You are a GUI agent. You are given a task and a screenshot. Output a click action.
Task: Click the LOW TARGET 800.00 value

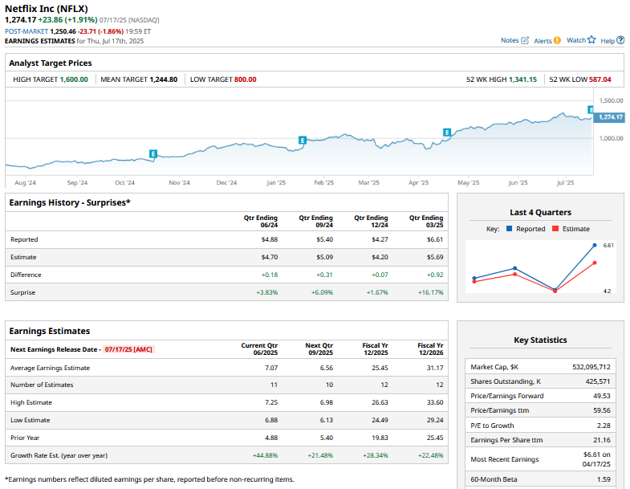pyautogui.click(x=245, y=79)
